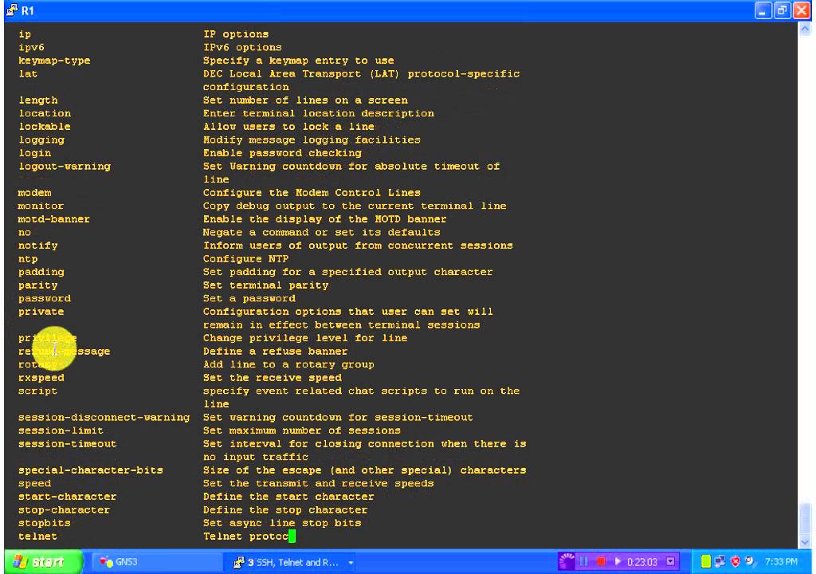Click the scrollbar down arrow
This screenshot has width=816, height=574.
[x=805, y=541]
